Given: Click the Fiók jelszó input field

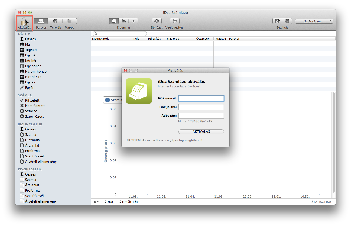Looking at the screenshot, I should click(201, 107).
